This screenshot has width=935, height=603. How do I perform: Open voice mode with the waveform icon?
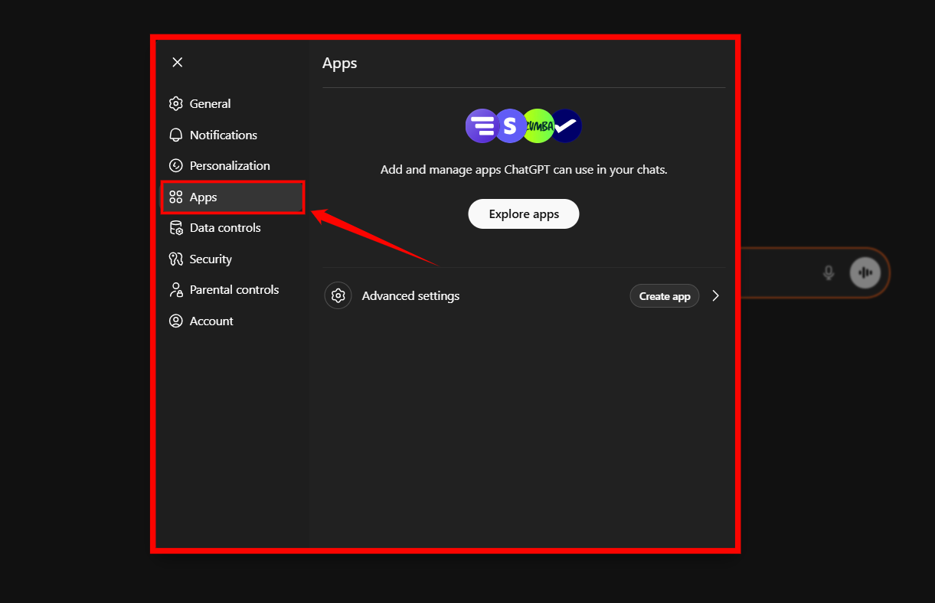(865, 272)
